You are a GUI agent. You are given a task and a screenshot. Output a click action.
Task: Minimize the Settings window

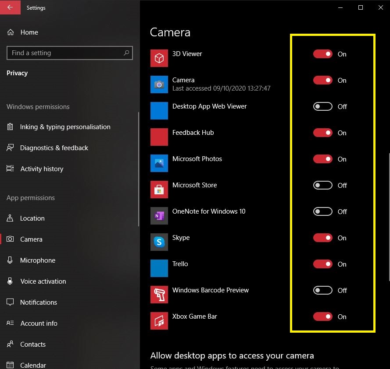coord(340,7)
